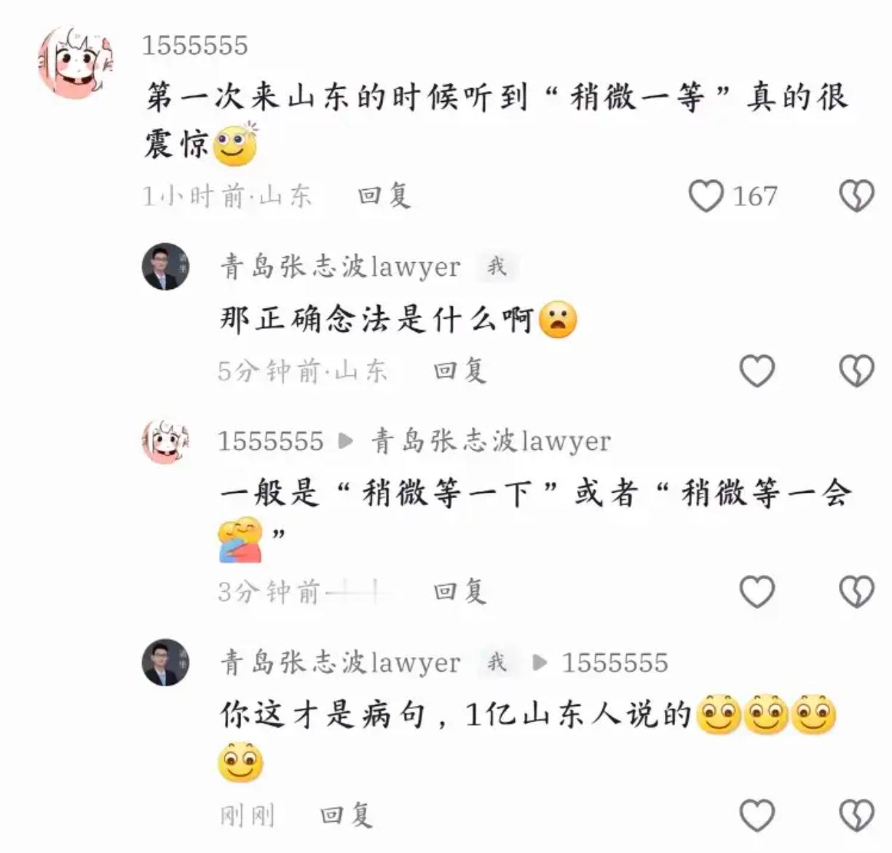Open 青岛张志波lawyer avatar on first reply
The height and width of the screenshot is (853, 892).
tap(165, 266)
